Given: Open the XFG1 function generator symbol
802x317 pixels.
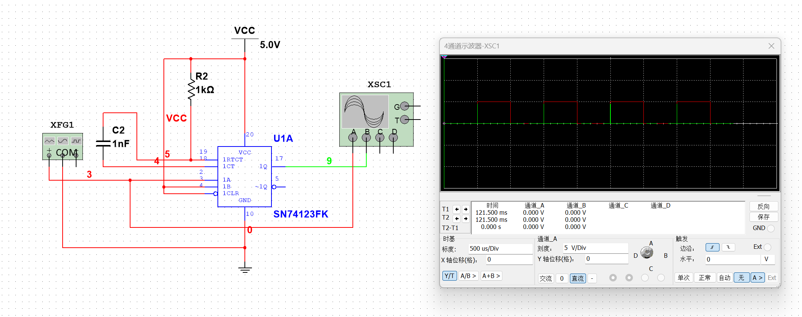Looking at the screenshot, I should click(63, 147).
